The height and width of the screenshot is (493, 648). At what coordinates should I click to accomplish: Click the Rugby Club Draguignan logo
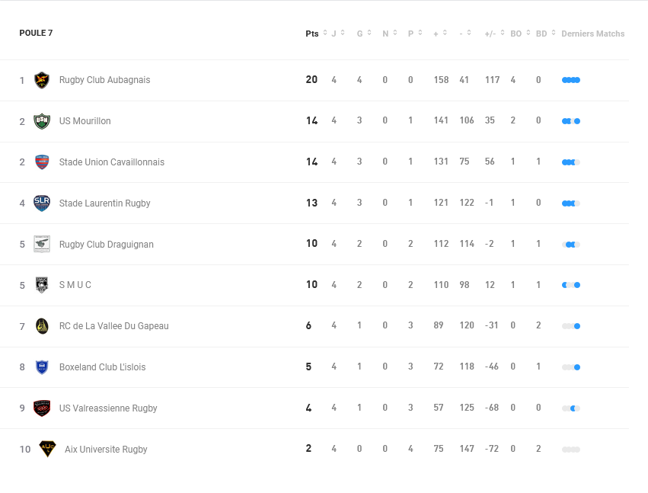pos(42,245)
